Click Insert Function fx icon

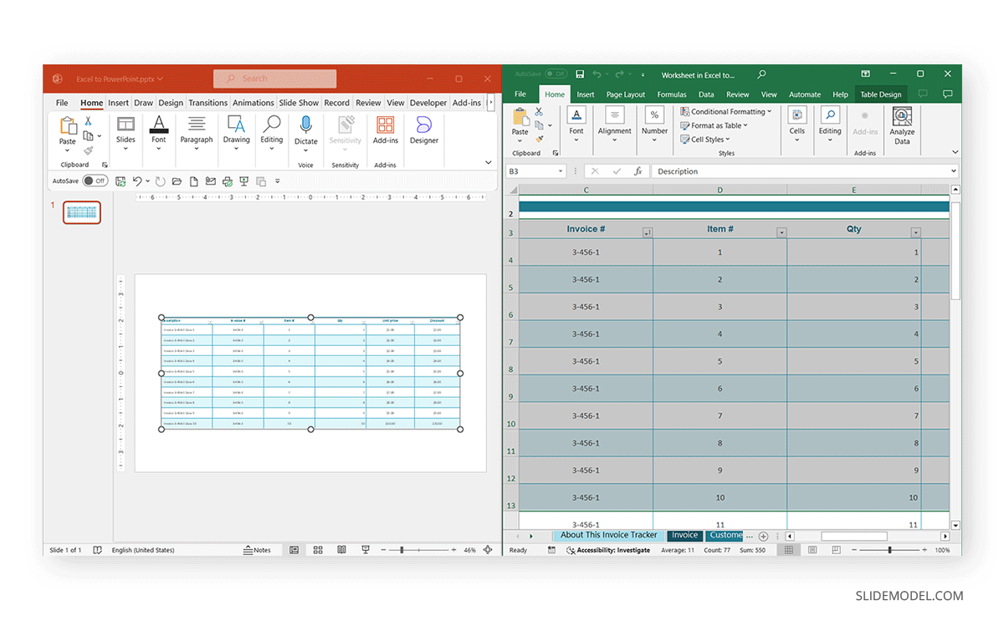638,171
